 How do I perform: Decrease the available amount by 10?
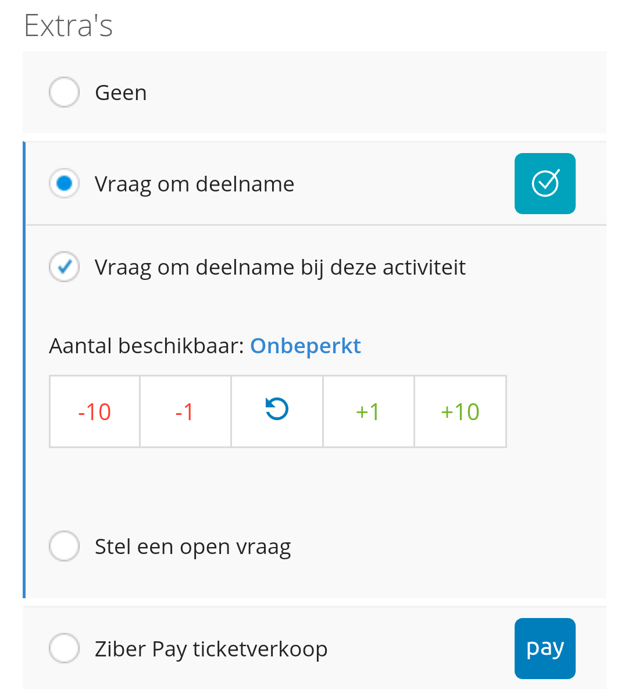click(94, 411)
